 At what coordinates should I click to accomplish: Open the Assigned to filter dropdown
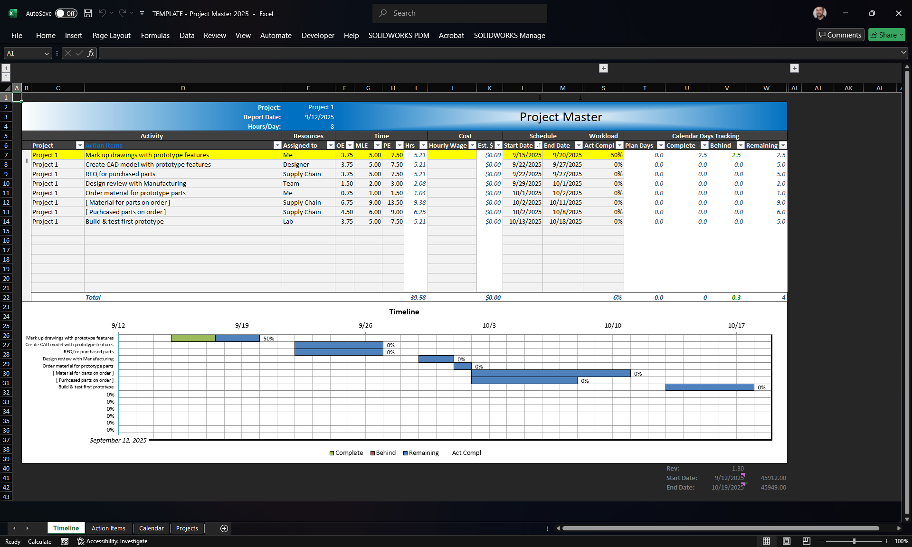click(331, 145)
